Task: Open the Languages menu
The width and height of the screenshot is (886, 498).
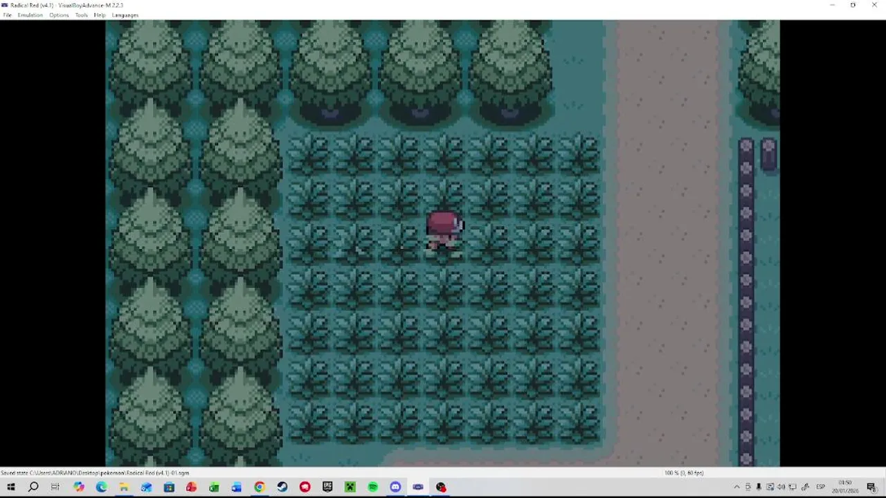Action: pos(125,15)
